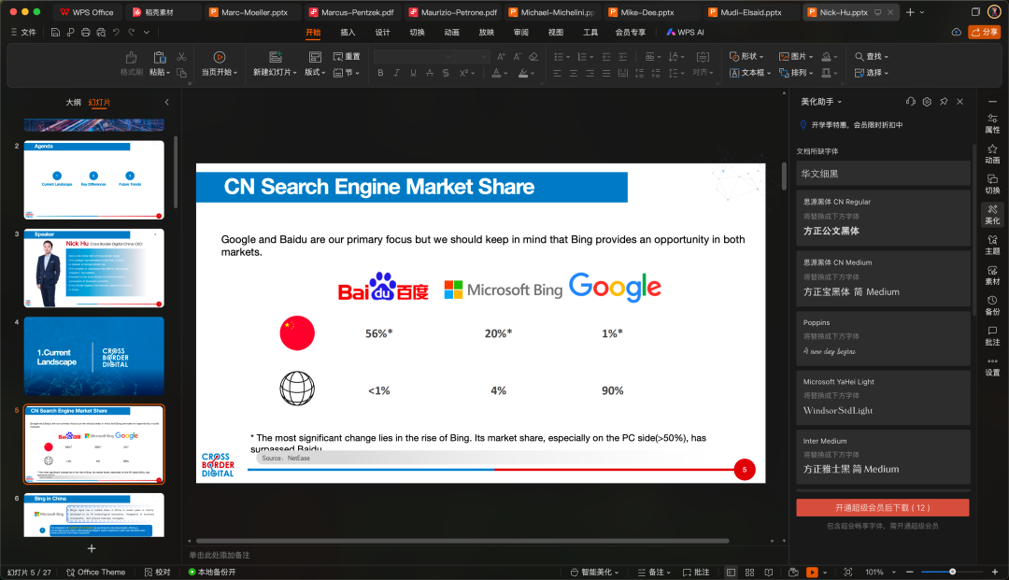The height and width of the screenshot is (580, 1009).
Task: Open the Select (选择) dropdown
Action: [872, 73]
